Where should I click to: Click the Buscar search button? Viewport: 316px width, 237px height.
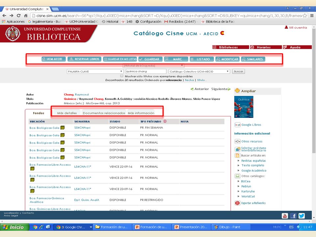(239, 71)
